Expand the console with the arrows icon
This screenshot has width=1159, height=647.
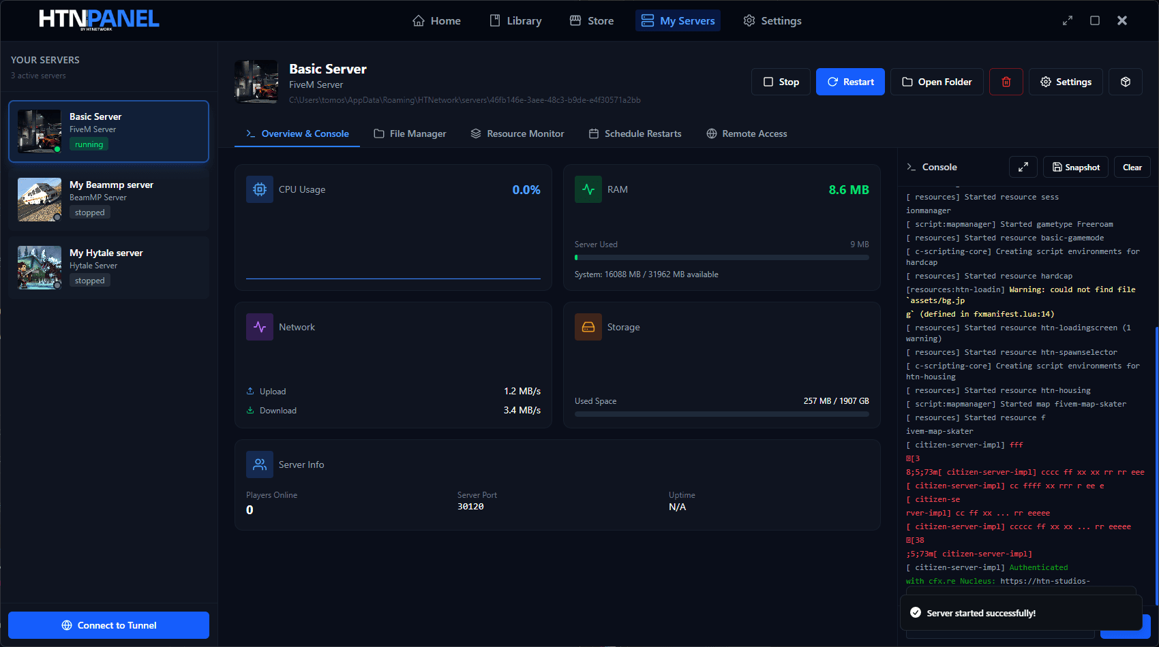click(x=1023, y=167)
